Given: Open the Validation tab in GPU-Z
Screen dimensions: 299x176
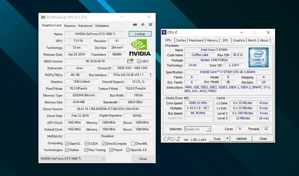Looking at the screenshot, I should [x=102, y=26].
